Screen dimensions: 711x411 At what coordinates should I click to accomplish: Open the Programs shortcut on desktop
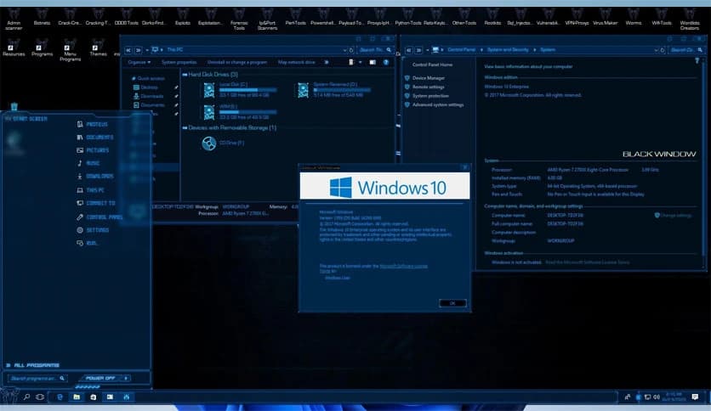pyautogui.click(x=42, y=48)
